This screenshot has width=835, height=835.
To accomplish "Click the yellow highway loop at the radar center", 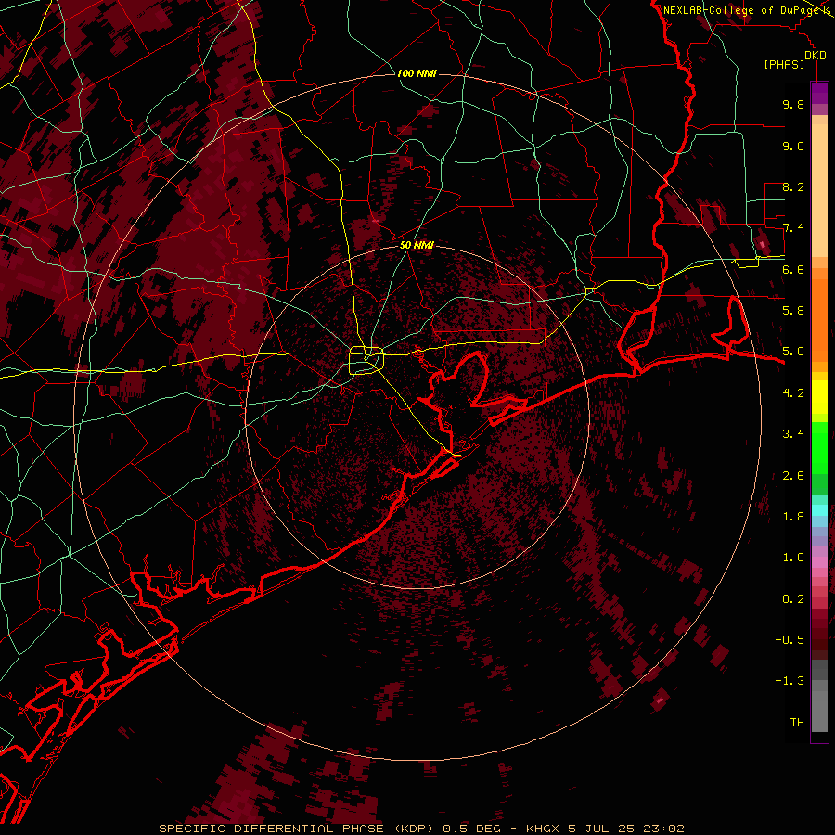I will coord(366,360).
